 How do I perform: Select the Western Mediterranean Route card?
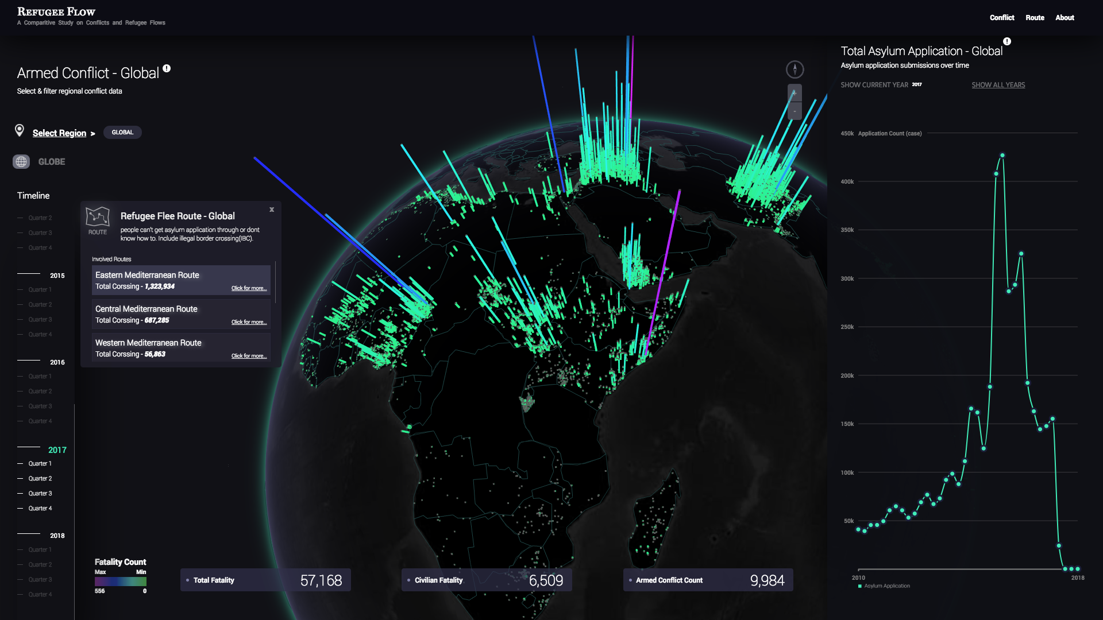point(181,348)
